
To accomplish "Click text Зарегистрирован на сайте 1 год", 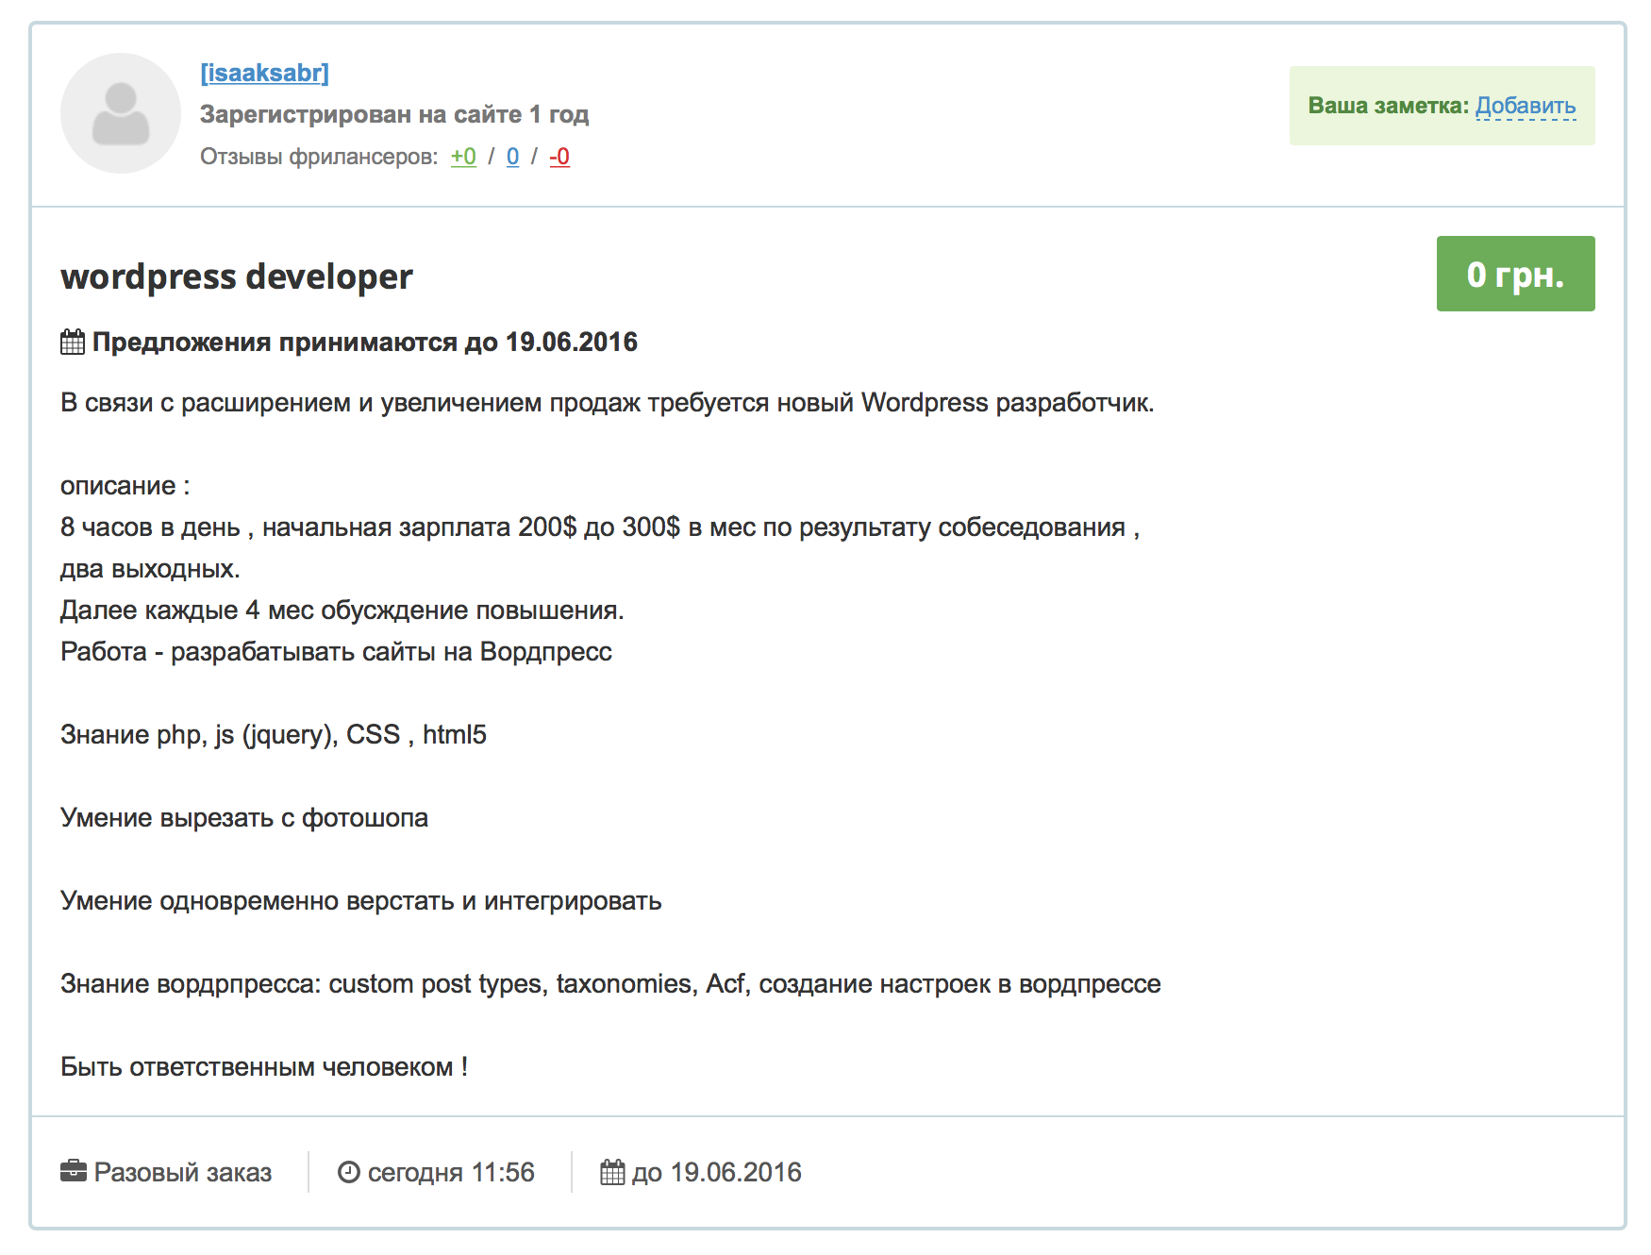I will (394, 114).
